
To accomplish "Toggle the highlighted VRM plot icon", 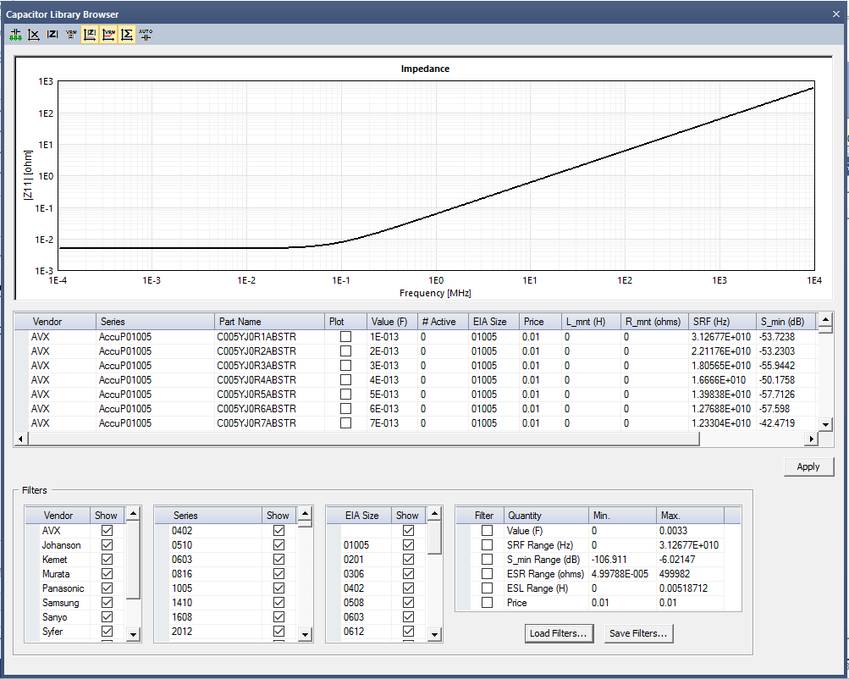I will pos(108,35).
